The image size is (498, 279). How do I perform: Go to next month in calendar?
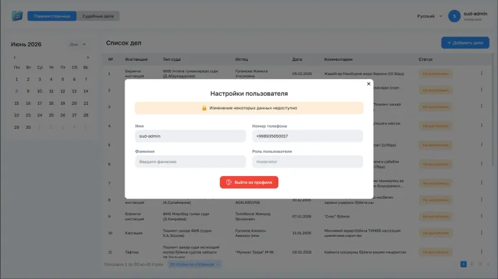point(88,58)
